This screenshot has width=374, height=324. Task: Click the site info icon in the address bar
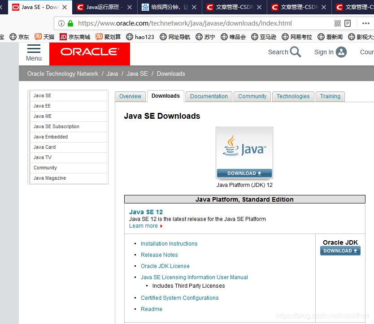(x=61, y=23)
